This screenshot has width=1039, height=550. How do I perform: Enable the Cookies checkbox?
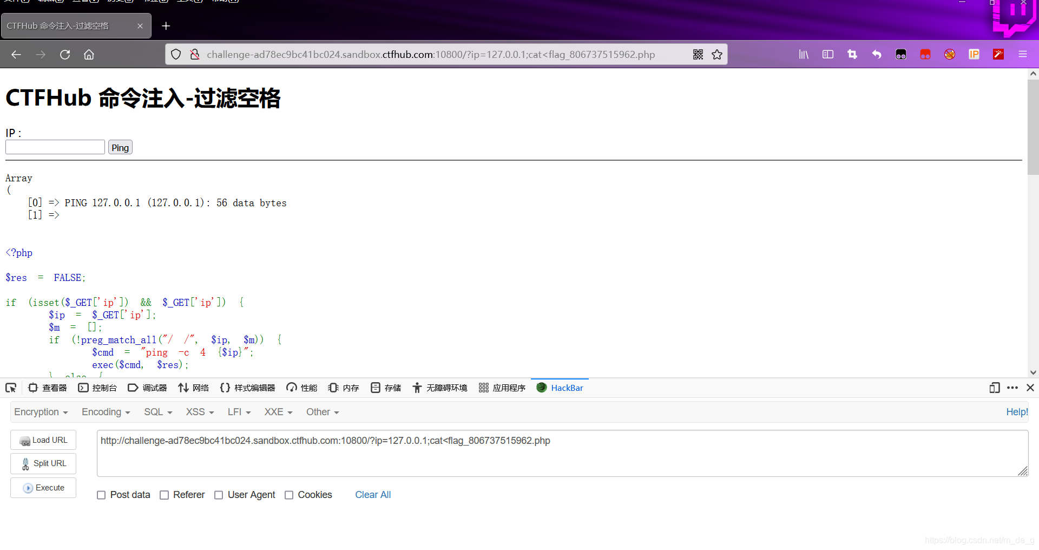click(289, 495)
